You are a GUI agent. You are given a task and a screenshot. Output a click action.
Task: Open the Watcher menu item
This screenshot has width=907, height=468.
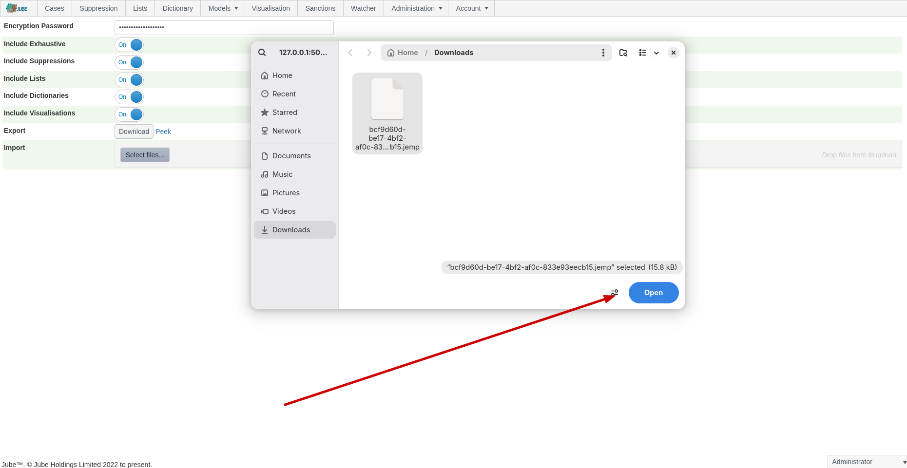tap(364, 8)
